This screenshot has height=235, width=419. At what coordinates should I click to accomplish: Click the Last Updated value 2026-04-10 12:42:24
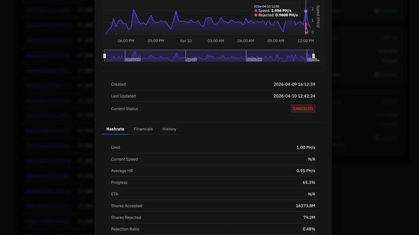tap(294, 96)
